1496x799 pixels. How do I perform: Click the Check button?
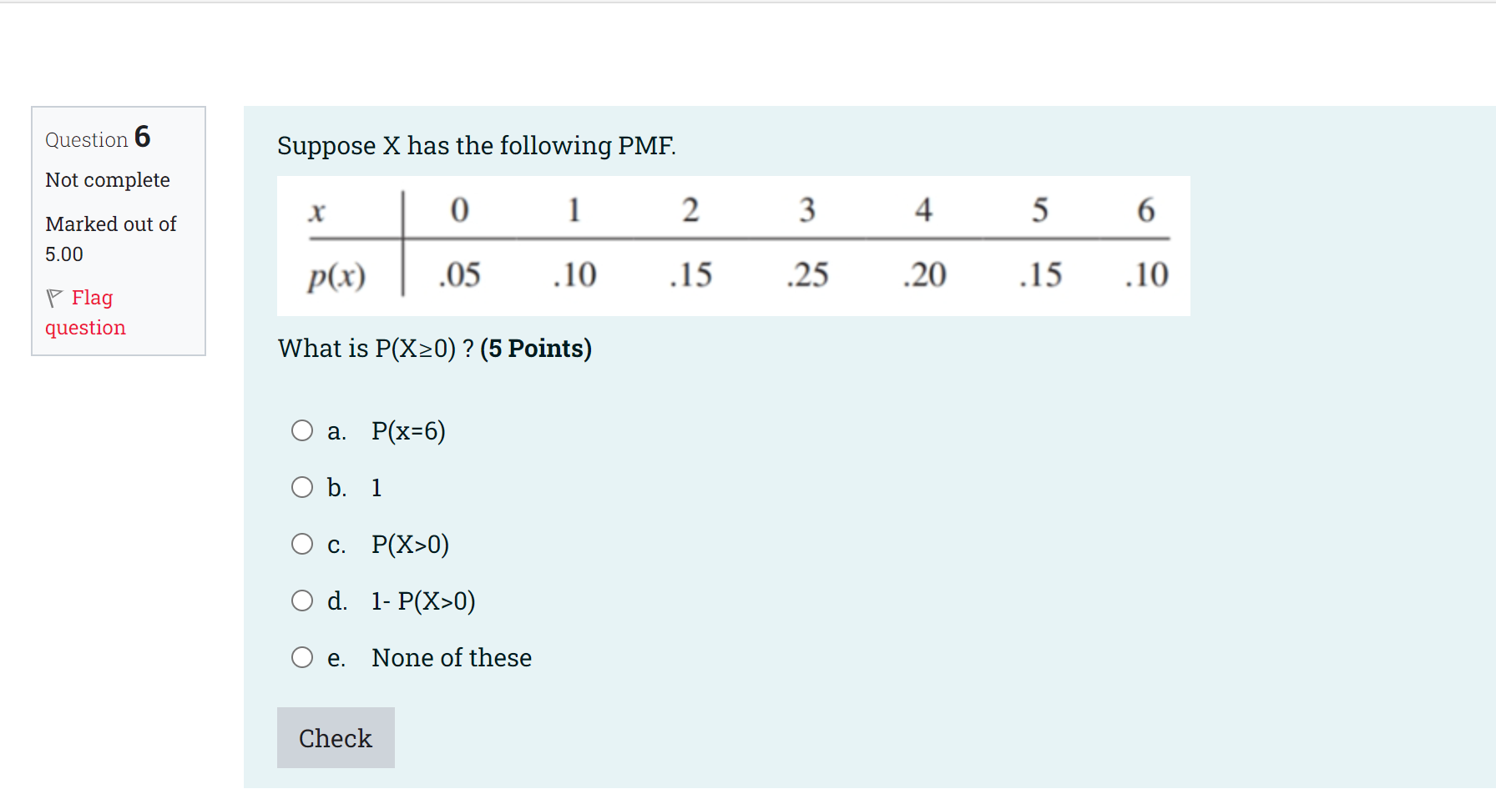[335, 737]
